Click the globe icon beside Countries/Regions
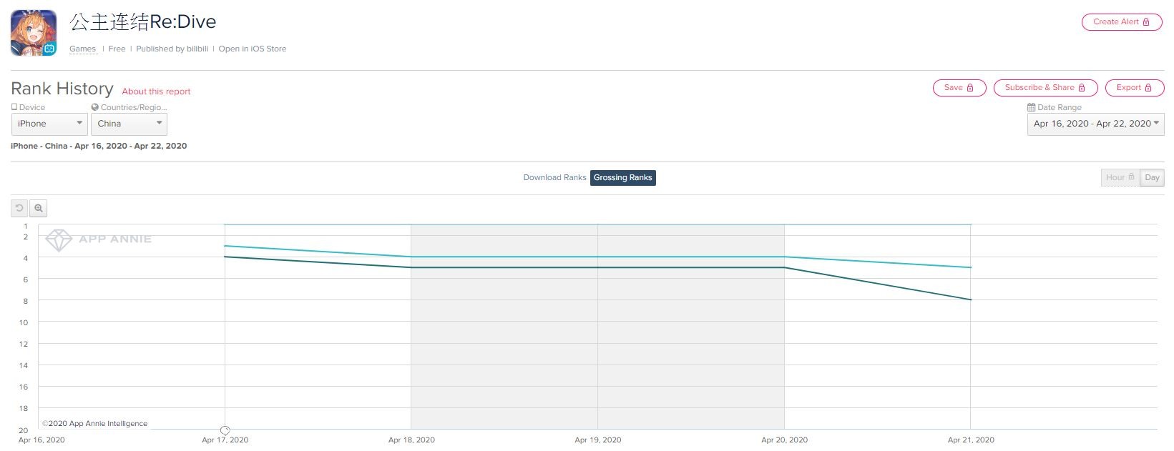The width and height of the screenshot is (1174, 451). (94, 107)
